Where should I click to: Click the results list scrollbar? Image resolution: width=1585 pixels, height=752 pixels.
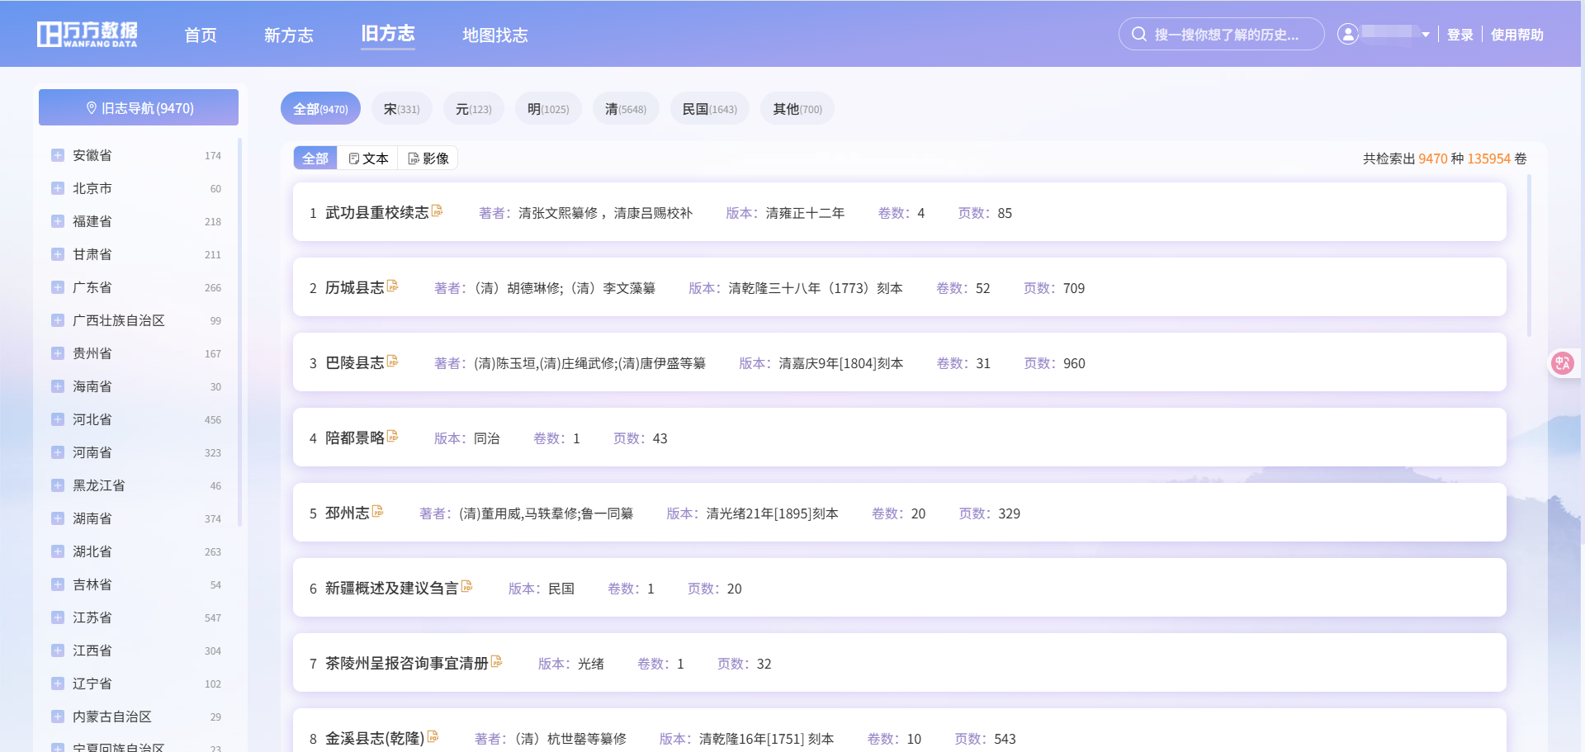(x=1529, y=256)
